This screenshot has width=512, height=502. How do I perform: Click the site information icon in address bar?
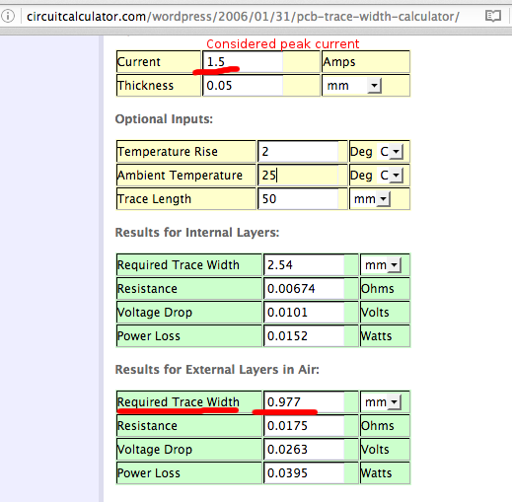tap(8, 16)
